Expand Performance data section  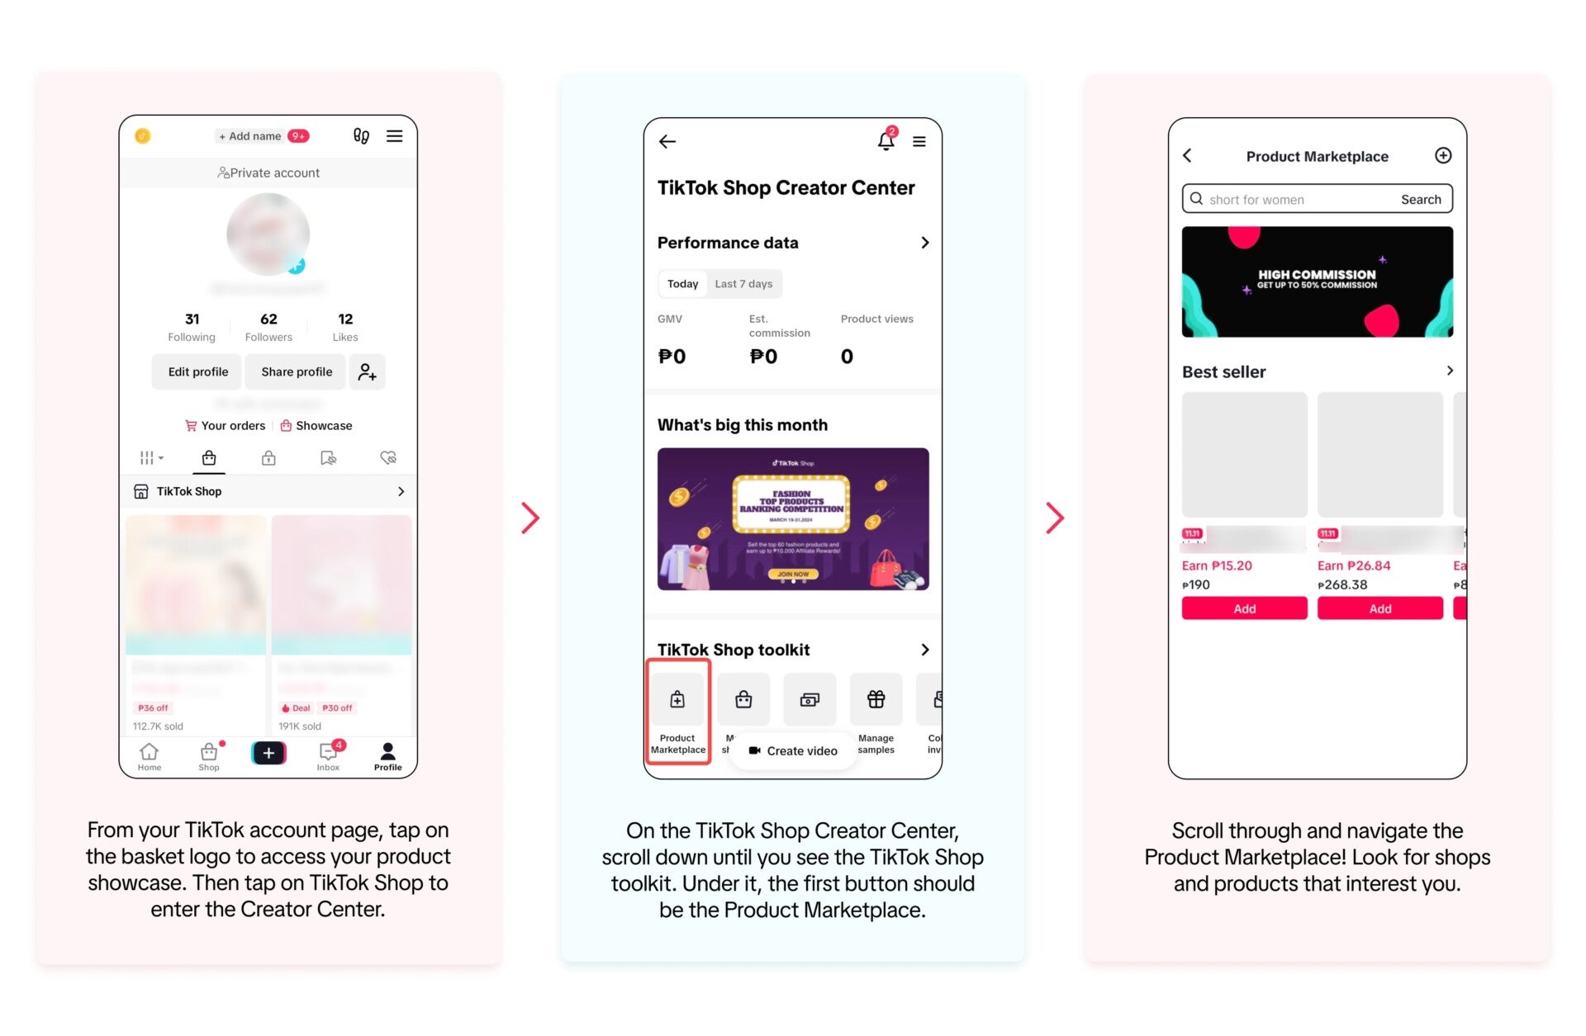(x=924, y=243)
